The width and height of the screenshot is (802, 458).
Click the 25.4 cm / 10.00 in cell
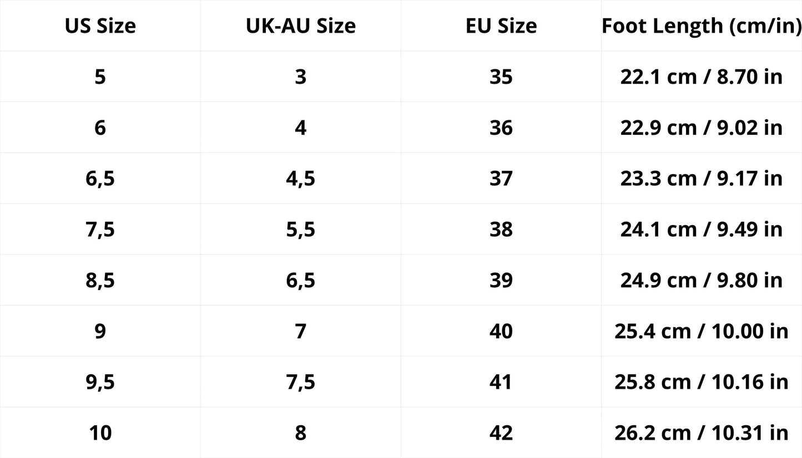[x=702, y=331]
